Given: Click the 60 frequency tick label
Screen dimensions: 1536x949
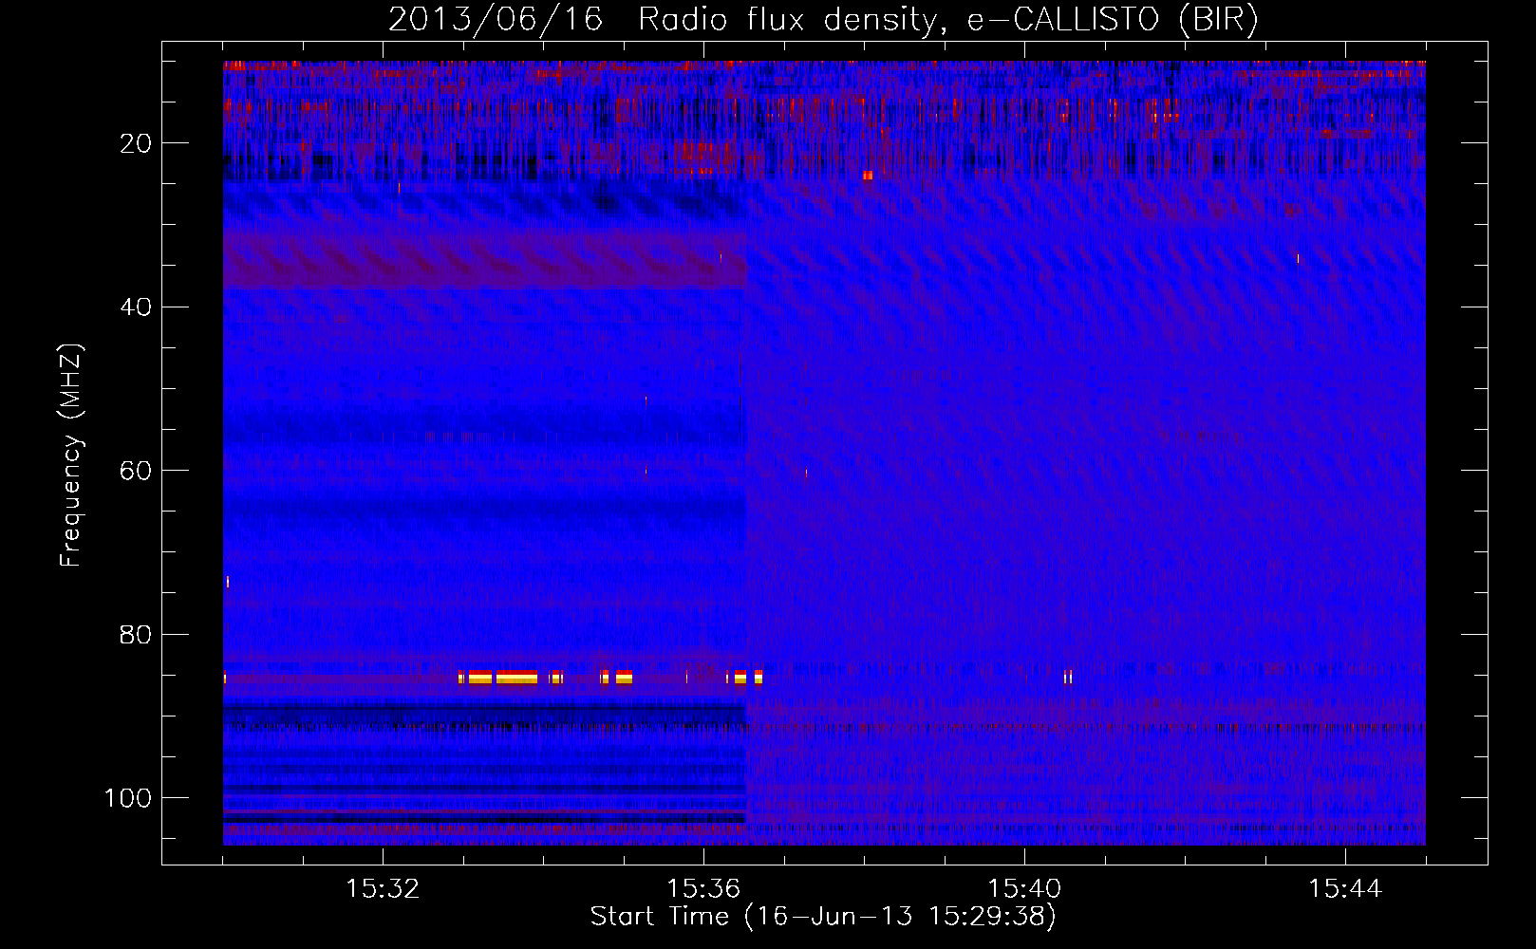Looking at the screenshot, I should [137, 471].
